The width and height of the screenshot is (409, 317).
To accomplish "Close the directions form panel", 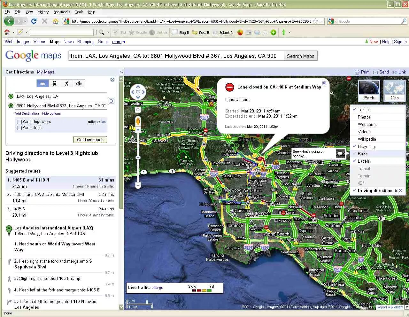I will (x=112, y=80).
